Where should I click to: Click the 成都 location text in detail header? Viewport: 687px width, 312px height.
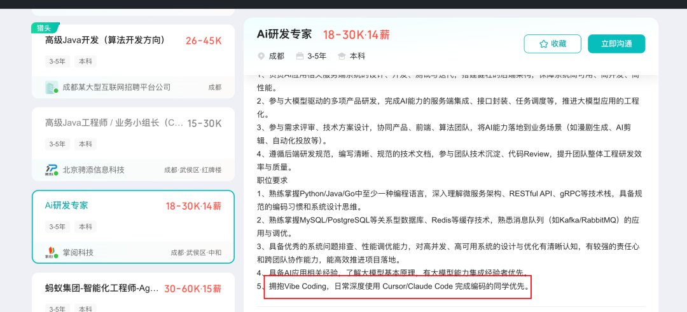point(277,56)
